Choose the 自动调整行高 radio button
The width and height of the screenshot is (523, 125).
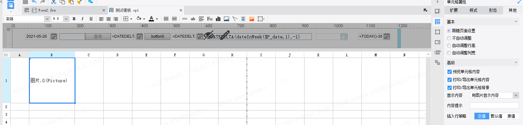point(449,45)
